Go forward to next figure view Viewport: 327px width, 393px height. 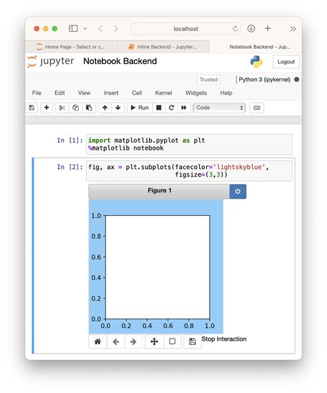133,341
